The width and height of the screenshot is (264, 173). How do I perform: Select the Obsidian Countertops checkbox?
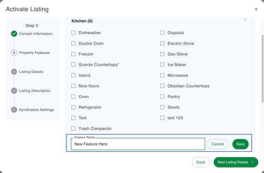(162, 86)
